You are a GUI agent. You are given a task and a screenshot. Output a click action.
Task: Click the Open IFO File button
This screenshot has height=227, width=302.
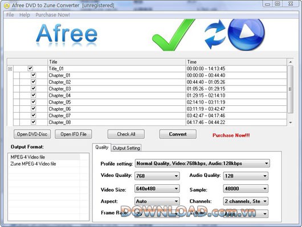74,134
